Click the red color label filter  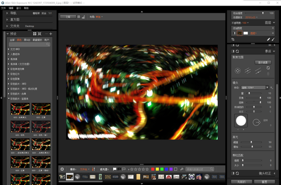click(x=153, y=169)
